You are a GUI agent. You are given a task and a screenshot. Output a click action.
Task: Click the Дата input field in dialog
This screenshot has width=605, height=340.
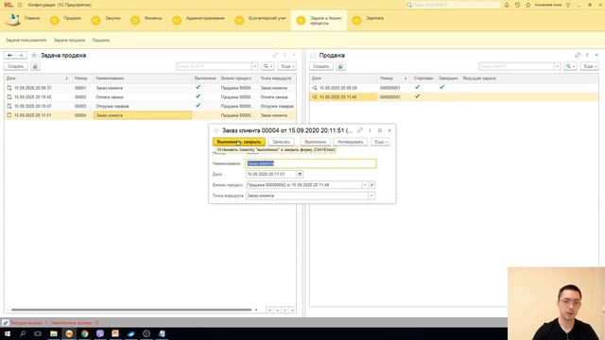click(271, 174)
